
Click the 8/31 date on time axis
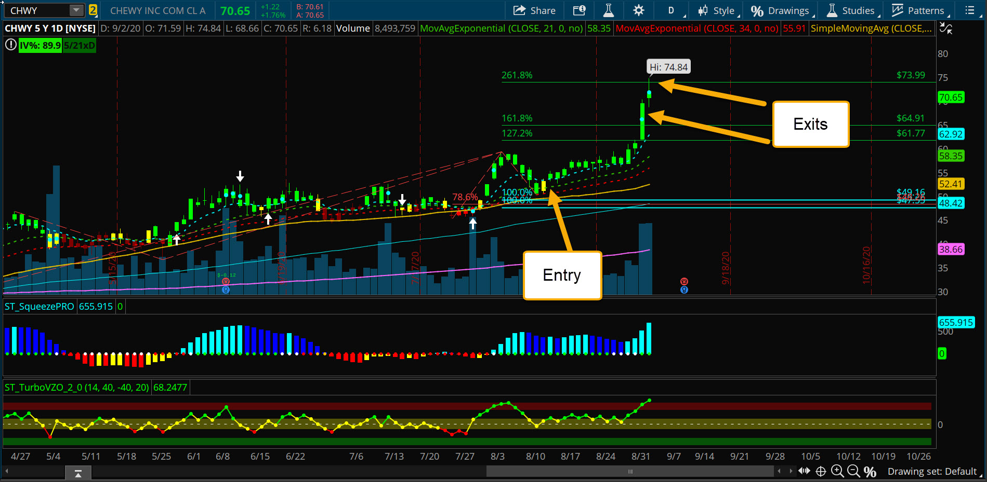641,457
